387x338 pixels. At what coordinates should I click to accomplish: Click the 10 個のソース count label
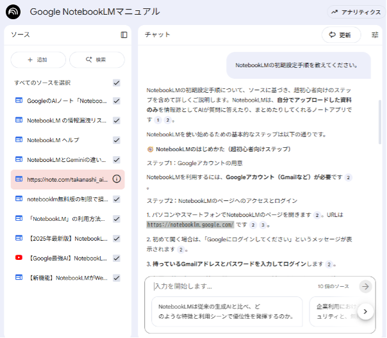[x=333, y=286]
